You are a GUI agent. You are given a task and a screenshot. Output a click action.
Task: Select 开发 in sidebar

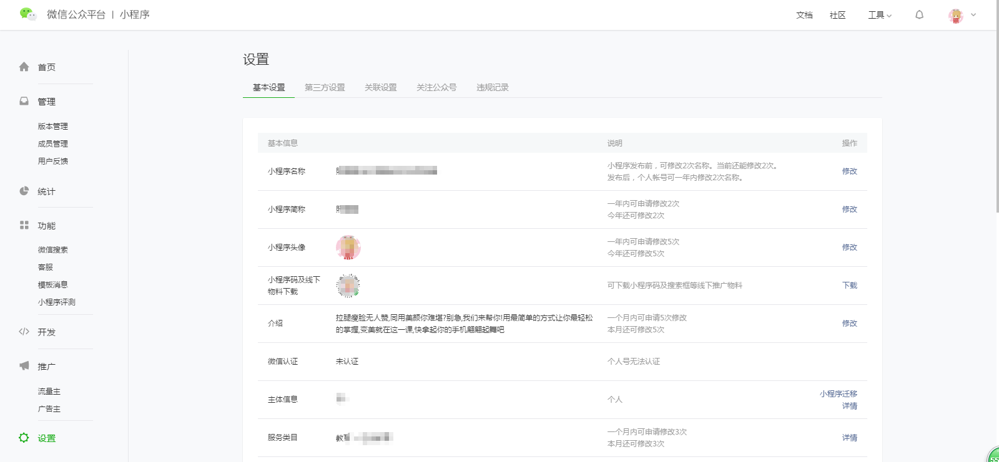tap(46, 332)
